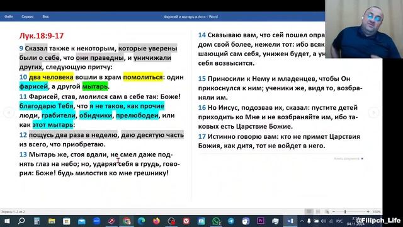Click highlighted word грабители
The width and height of the screenshot is (403, 227).
point(59,115)
